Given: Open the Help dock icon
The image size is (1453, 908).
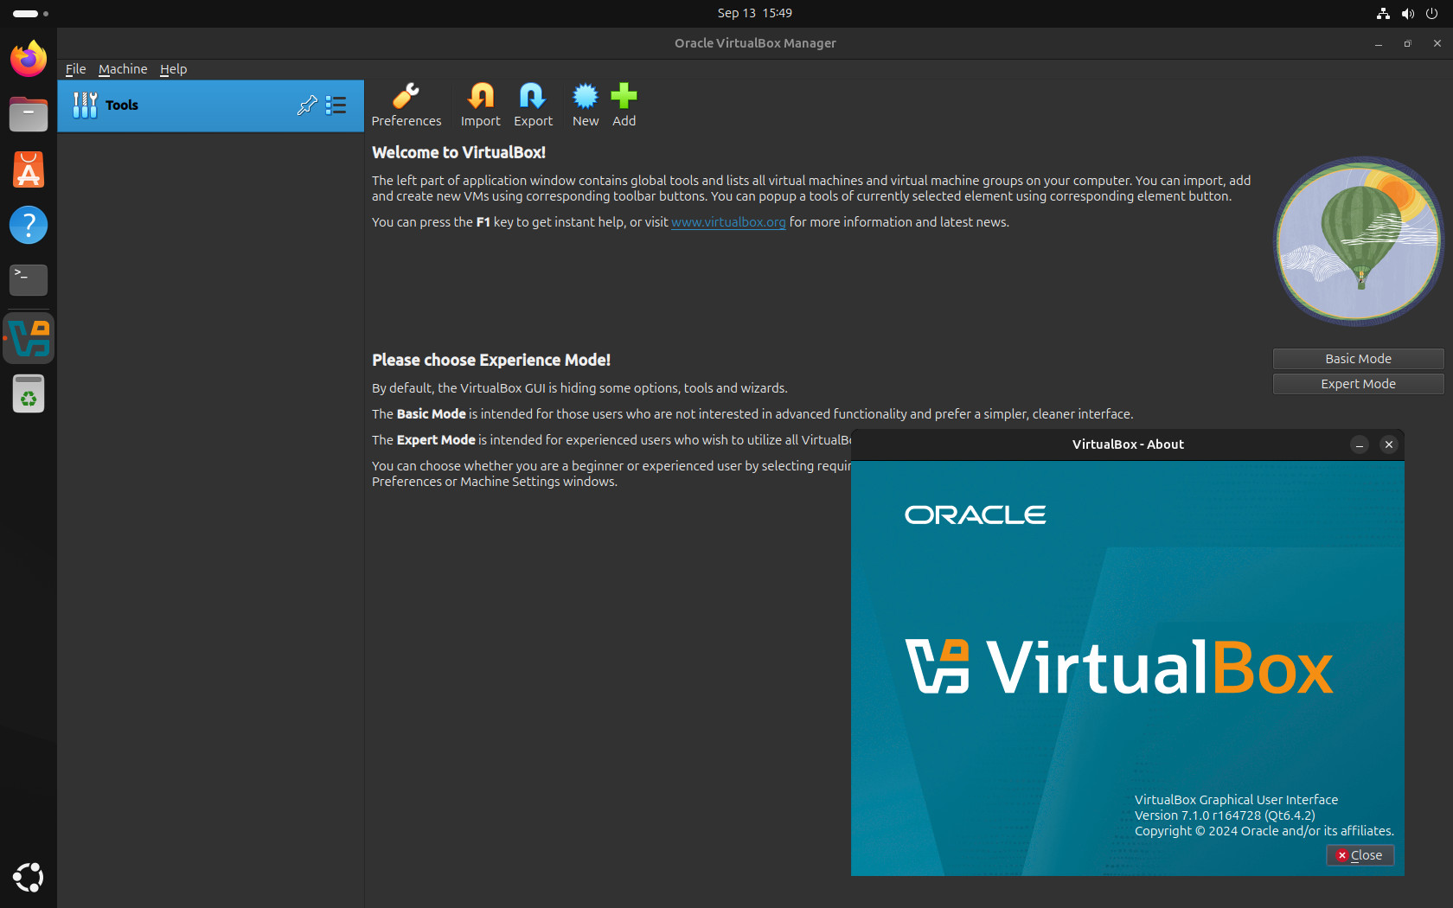Looking at the screenshot, I should [29, 225].
